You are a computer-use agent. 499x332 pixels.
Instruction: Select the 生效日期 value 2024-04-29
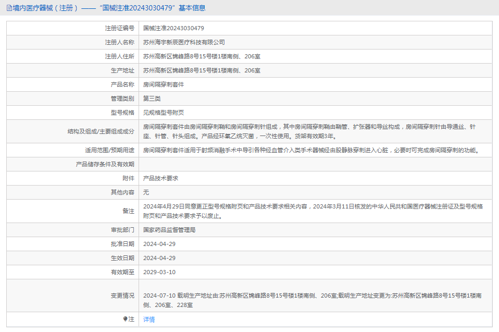pos(159,258)
